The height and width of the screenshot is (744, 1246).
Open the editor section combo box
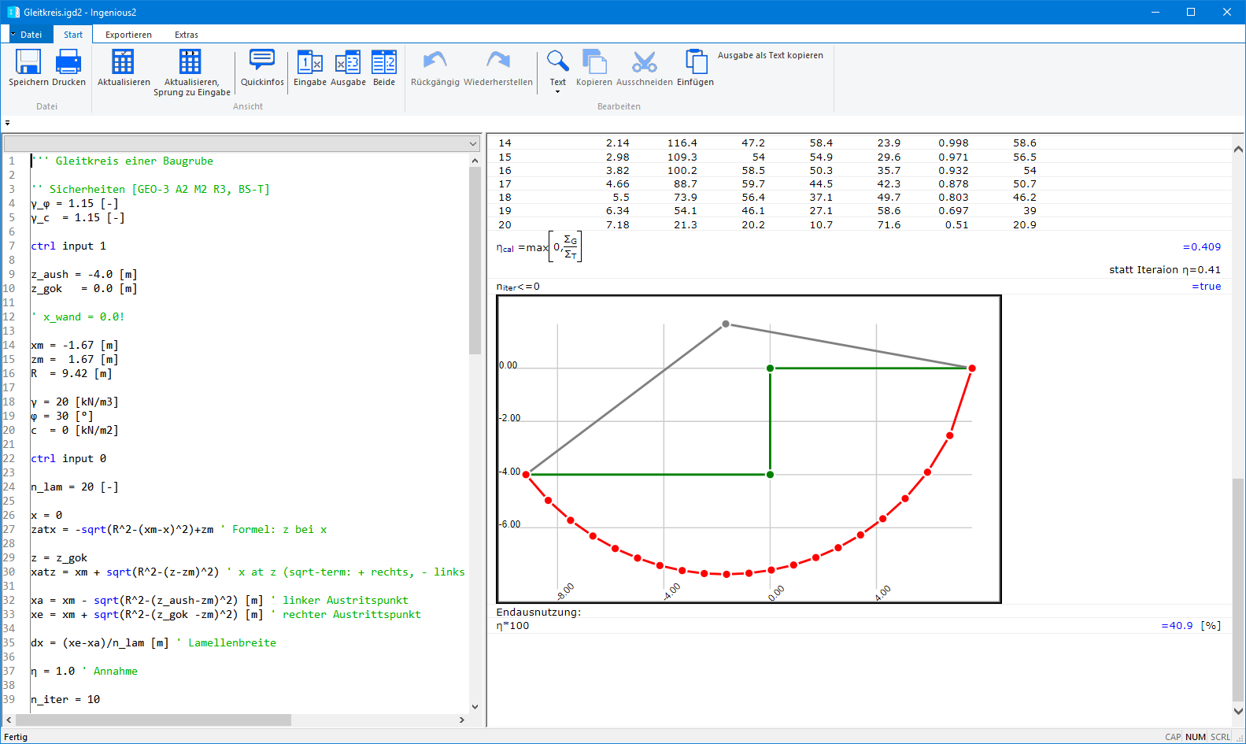[x=242, y=143]
